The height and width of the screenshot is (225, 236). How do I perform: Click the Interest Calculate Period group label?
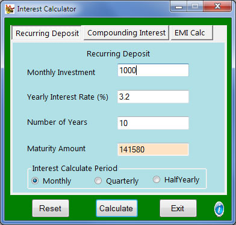[x=75, y=169]
